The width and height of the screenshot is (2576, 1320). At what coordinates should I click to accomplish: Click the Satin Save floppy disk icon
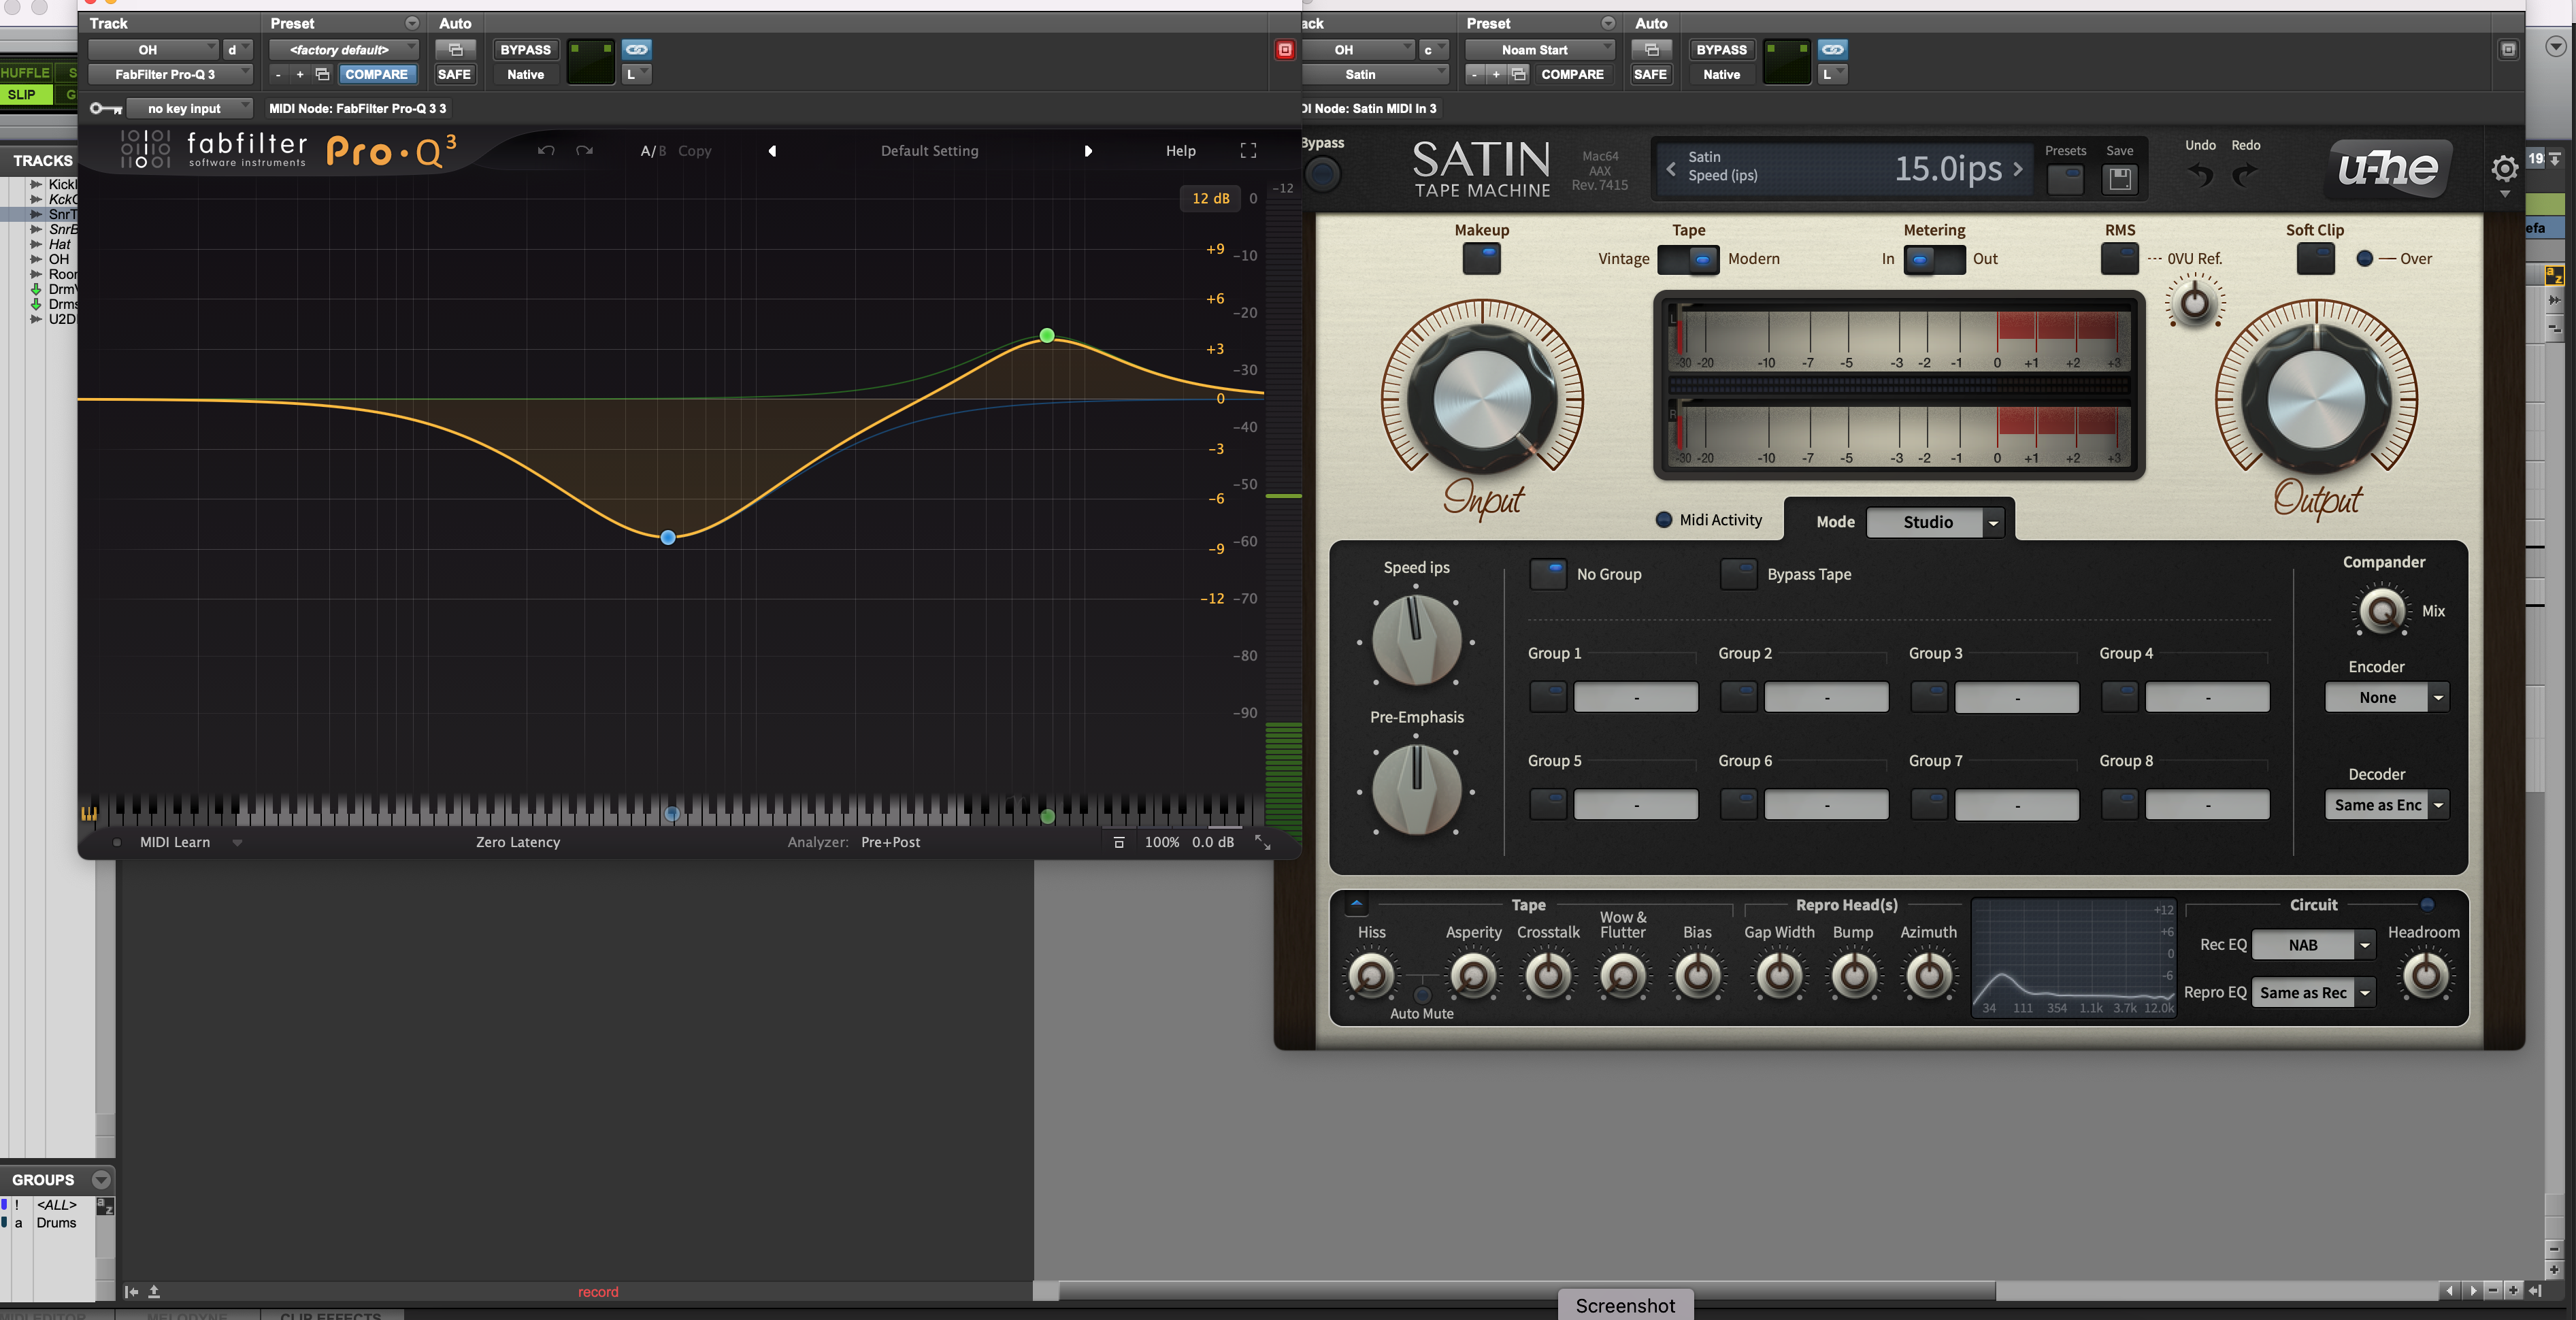point(2119,179)
